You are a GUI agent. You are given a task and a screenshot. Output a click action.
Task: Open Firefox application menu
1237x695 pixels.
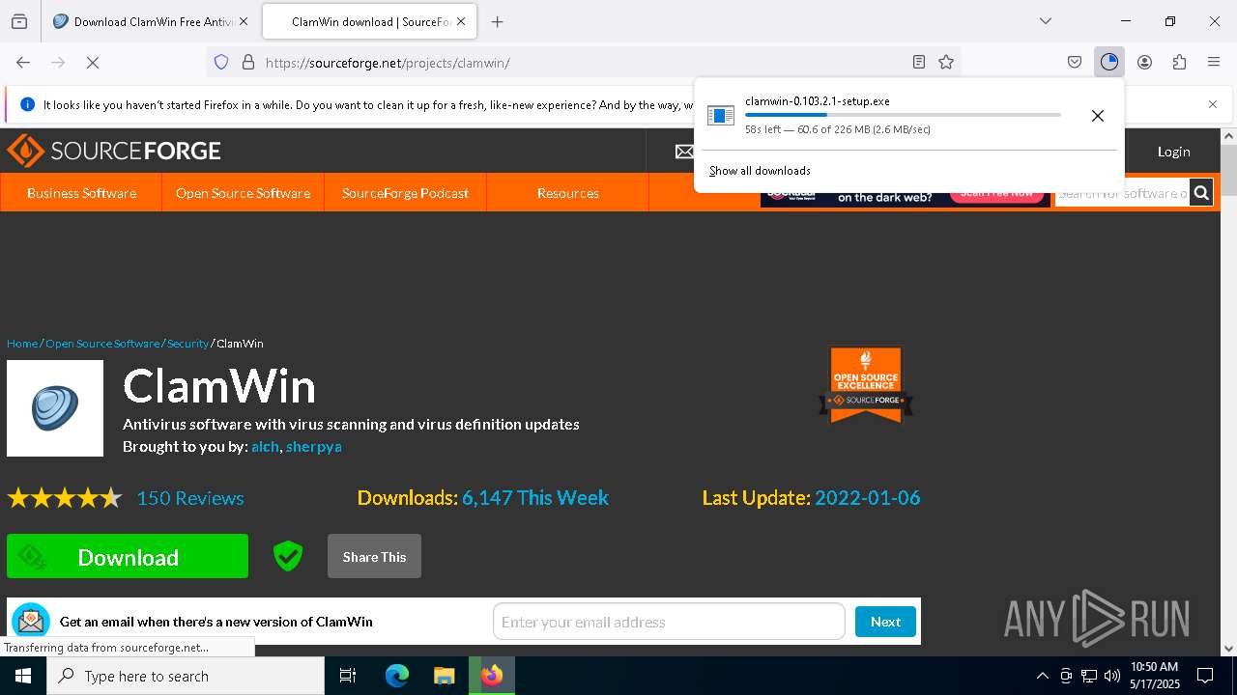click(1214, 62)
